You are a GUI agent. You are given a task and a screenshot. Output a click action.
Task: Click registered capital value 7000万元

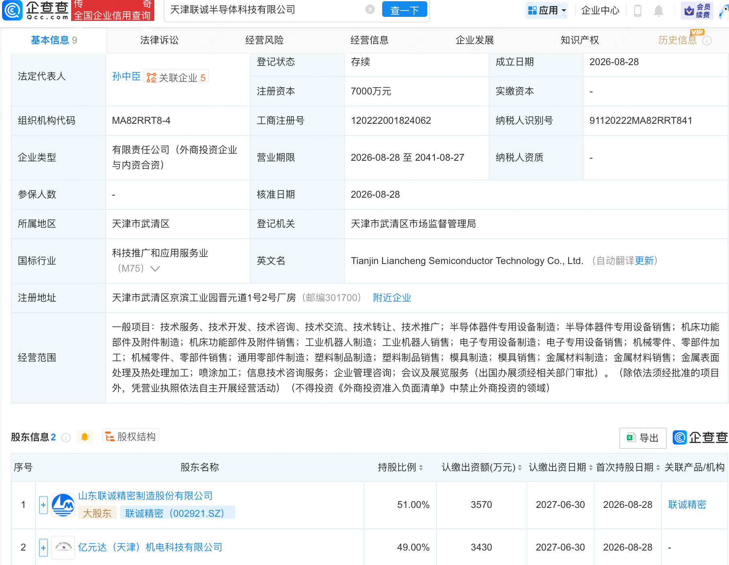[x=371, y=91]
